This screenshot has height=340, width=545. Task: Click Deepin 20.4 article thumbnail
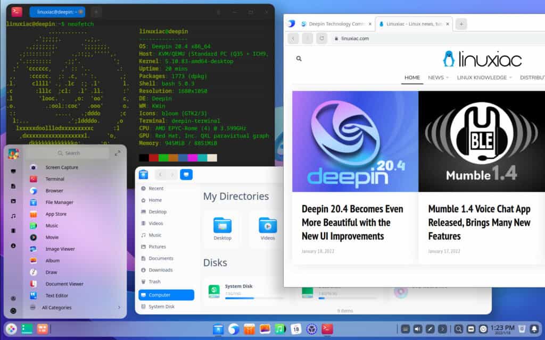[x=355, y=141]
